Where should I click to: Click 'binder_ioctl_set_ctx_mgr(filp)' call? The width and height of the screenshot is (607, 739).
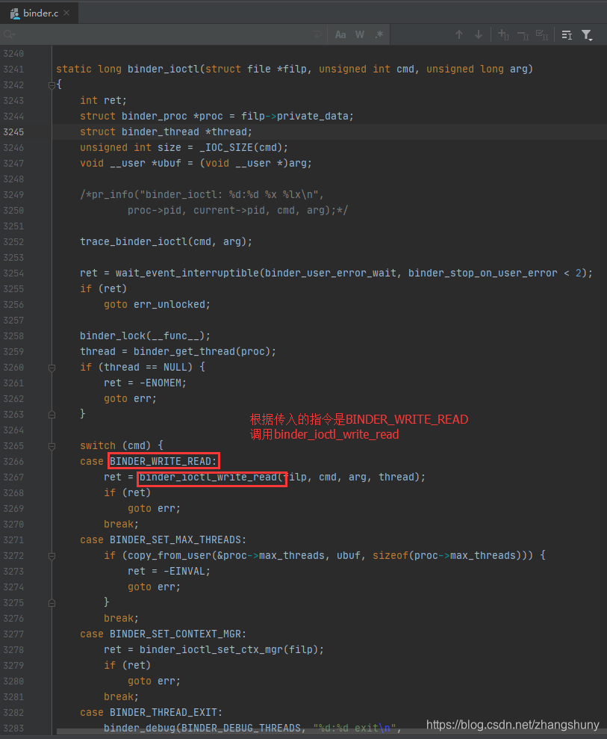click(228, 649)
